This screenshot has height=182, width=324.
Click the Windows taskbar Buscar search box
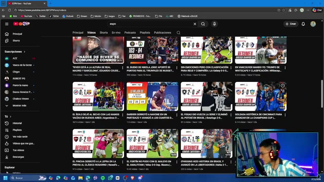coord(28,178)
